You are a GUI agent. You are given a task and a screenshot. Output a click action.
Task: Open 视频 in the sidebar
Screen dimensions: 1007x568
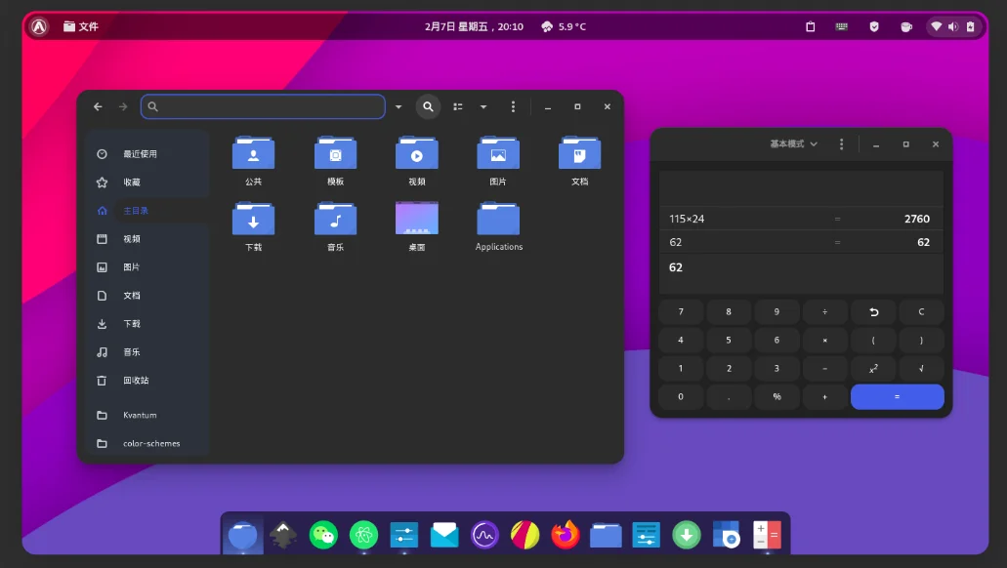pos(147,239)
